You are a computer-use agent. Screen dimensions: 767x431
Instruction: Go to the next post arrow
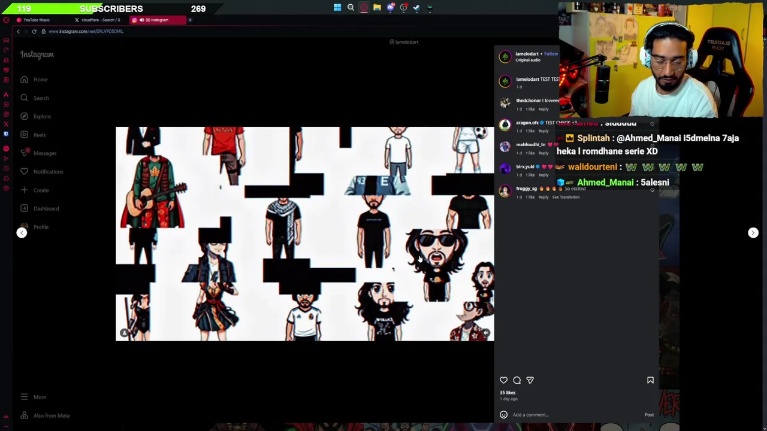click(753, 233)
